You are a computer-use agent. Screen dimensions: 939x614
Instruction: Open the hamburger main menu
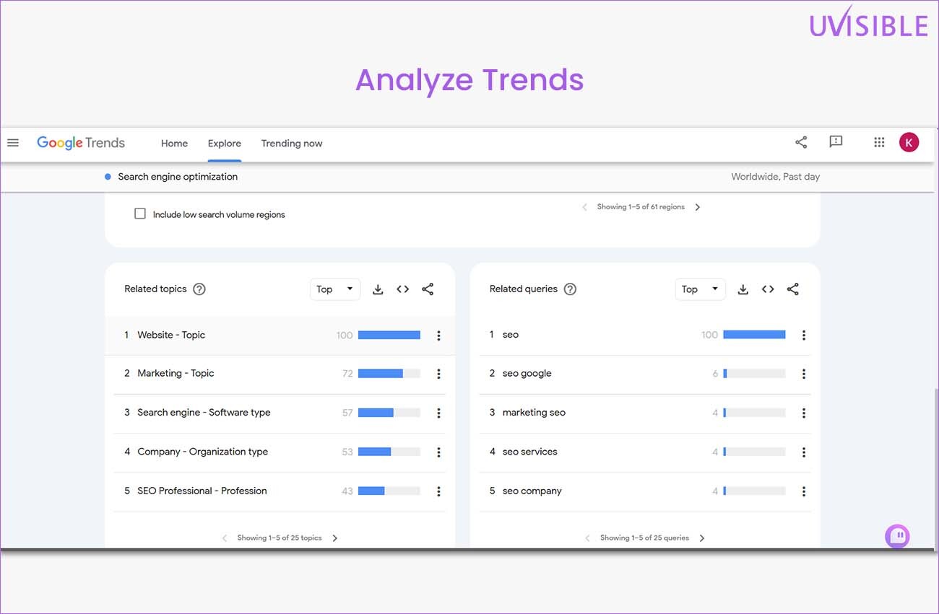13,143
